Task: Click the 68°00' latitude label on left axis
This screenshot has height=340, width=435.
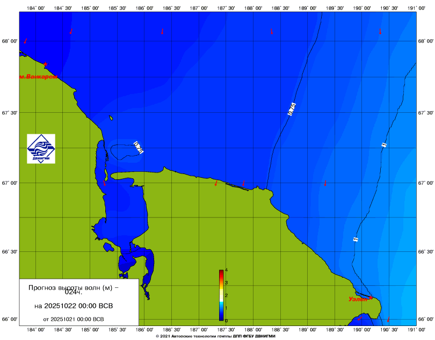Action: [9, 41]
